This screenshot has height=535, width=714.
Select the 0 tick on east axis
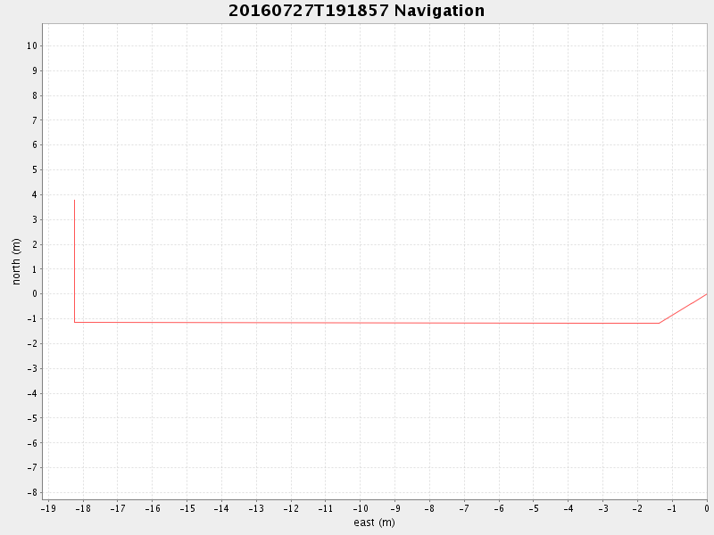coord(706,509)
